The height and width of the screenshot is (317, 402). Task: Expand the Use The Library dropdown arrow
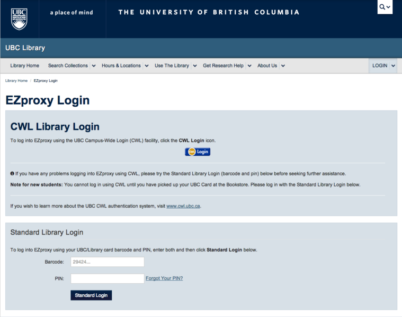194,66
